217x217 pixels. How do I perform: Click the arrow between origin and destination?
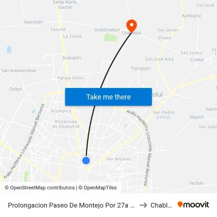click(x=143, y=205)
